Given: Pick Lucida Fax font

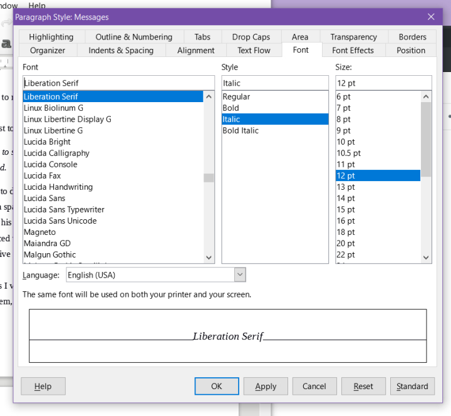Looking at the screenshot, I should pyautogui.click(x=113, y=175).
